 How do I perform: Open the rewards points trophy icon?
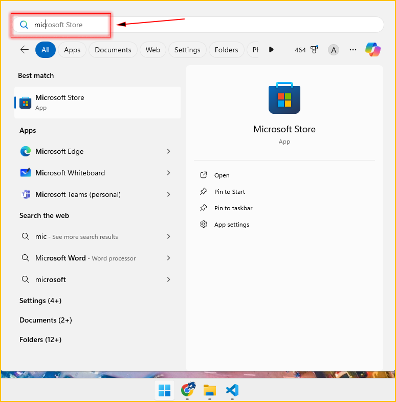coord(314,50)
